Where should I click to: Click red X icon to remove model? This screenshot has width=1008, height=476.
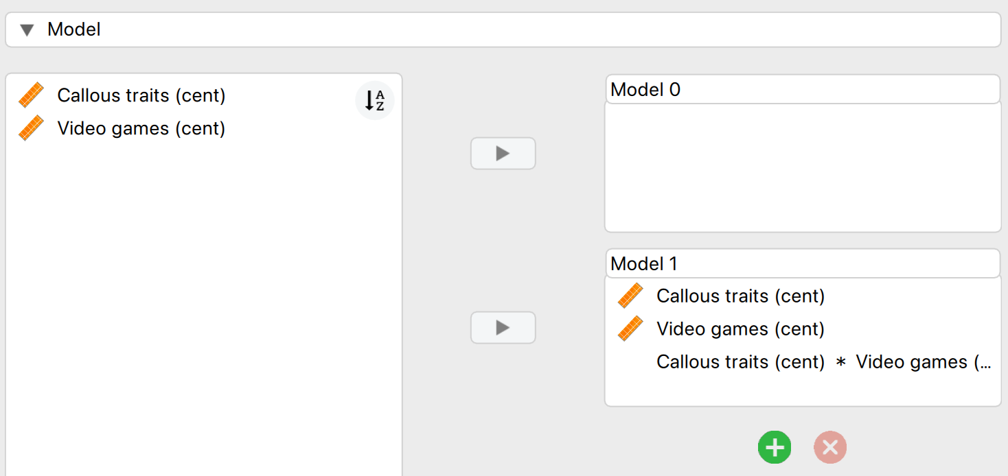click(x=830, y=448)
